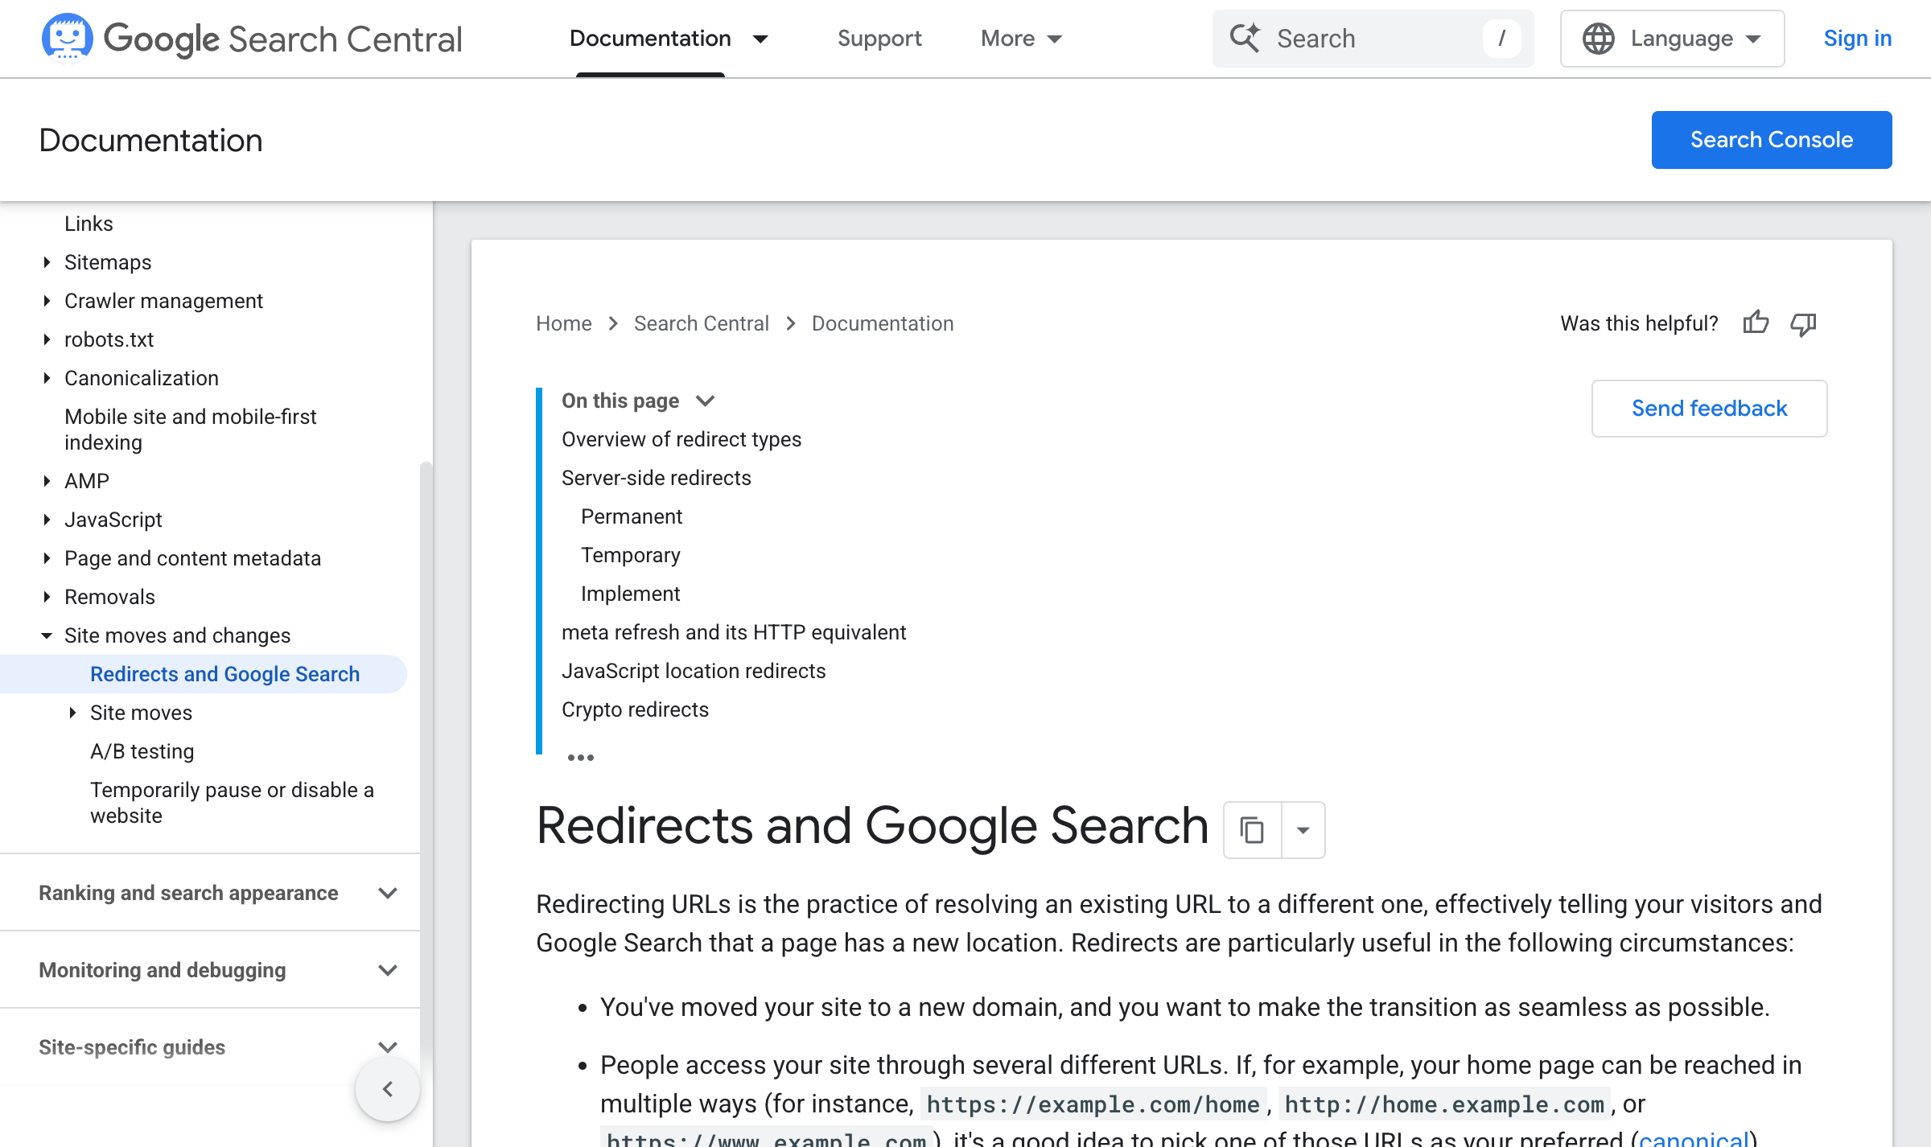Screen dimensions: 1931x1147
Task: Jump to JavaScript location redirects section
Action: (694, 671)
